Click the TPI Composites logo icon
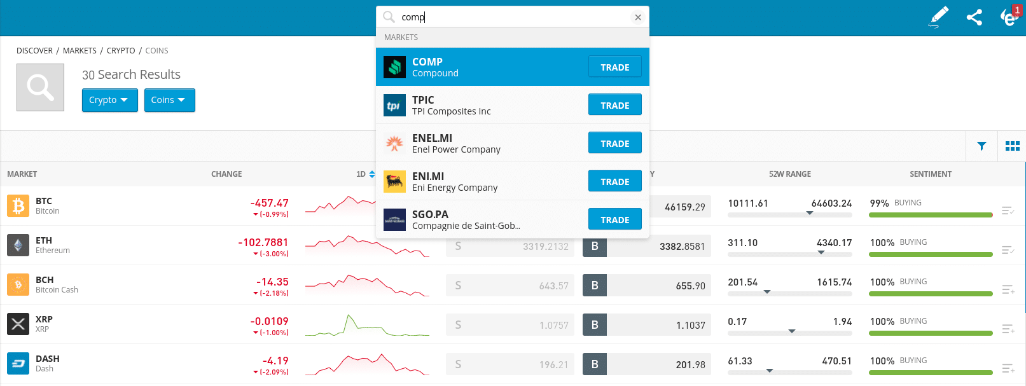Screen dimensions: 1026x386 coord(394,105)
